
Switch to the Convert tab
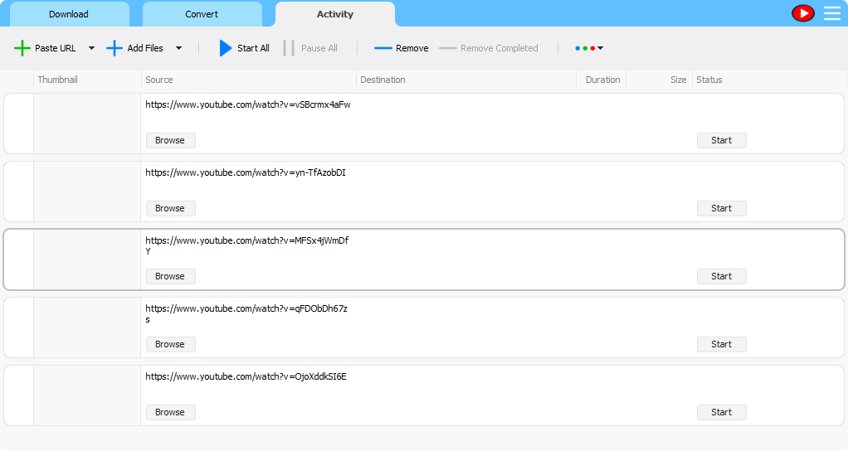tap(202, 14)
